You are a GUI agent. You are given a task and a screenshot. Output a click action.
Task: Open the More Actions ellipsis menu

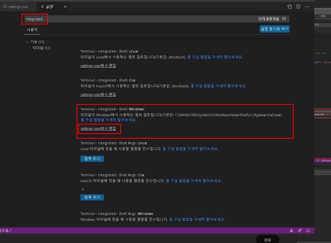(x=307, y=6)
